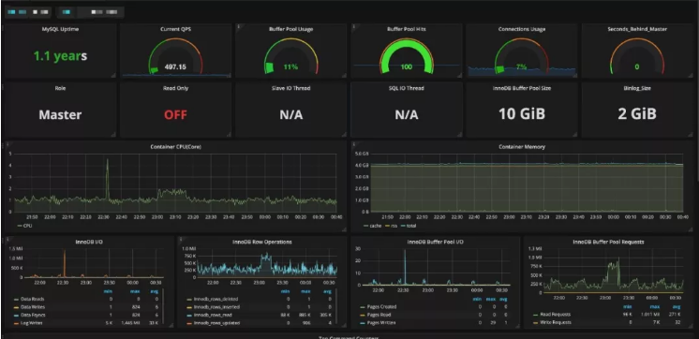The image size is (699, 339).
Task: Sort InnoDB Row Operations legend by min
Action: pyautogui.click(x=284, y=292)
